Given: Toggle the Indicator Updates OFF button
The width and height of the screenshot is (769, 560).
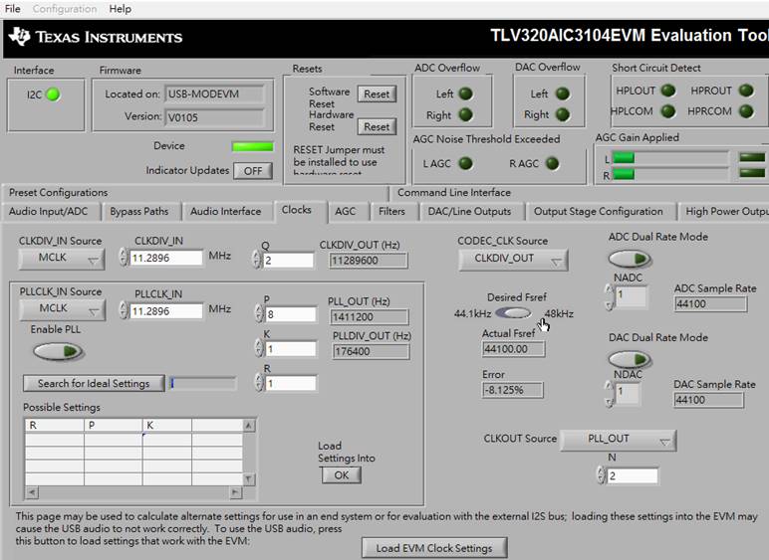Looking at the screenshot, I should pos(253,171).
